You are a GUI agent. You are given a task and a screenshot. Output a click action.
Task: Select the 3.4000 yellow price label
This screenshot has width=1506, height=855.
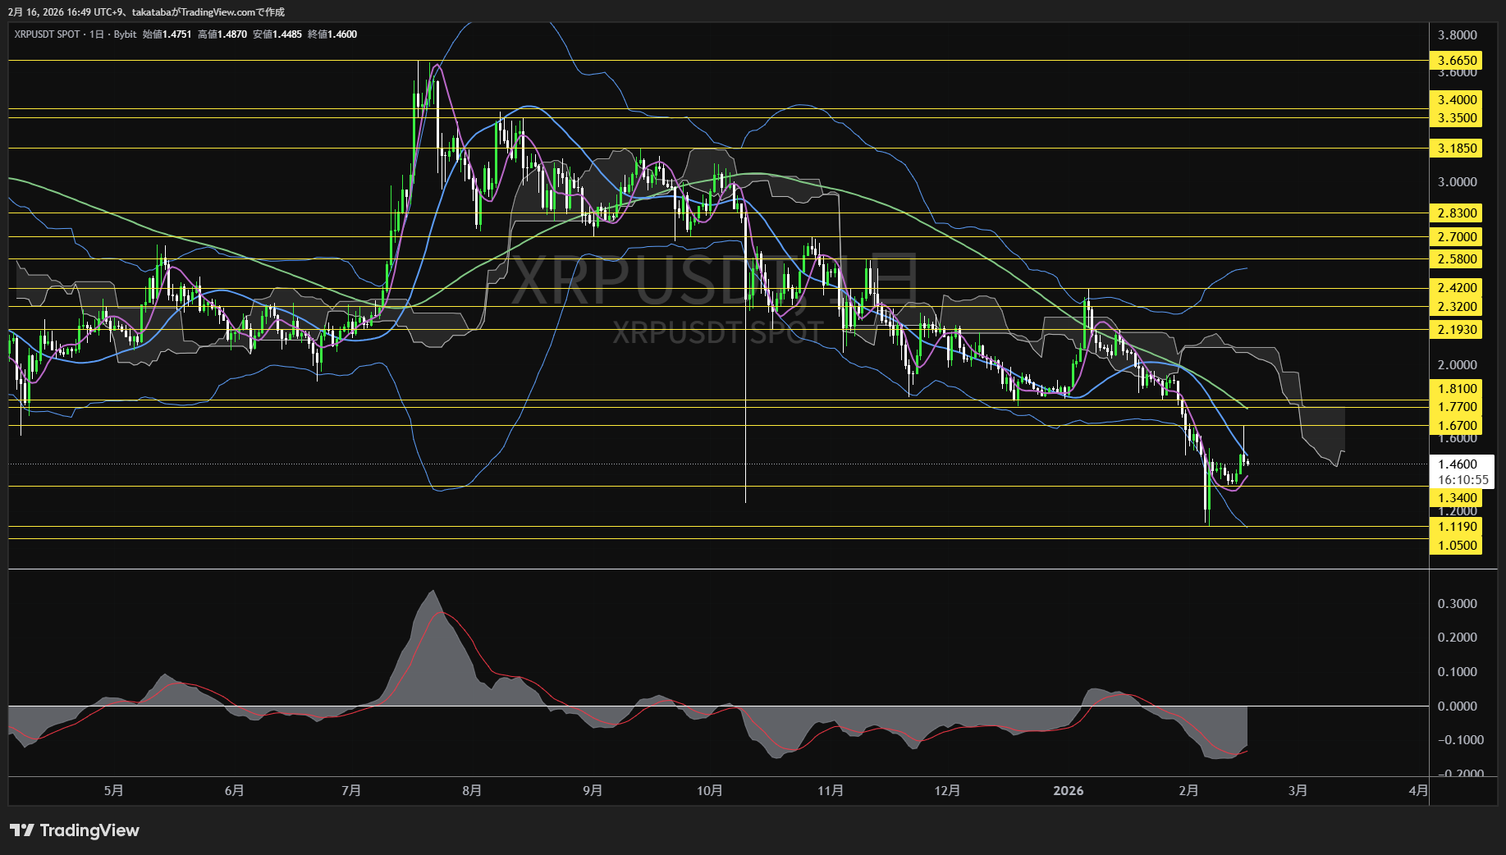click(x=1457, y=100)
